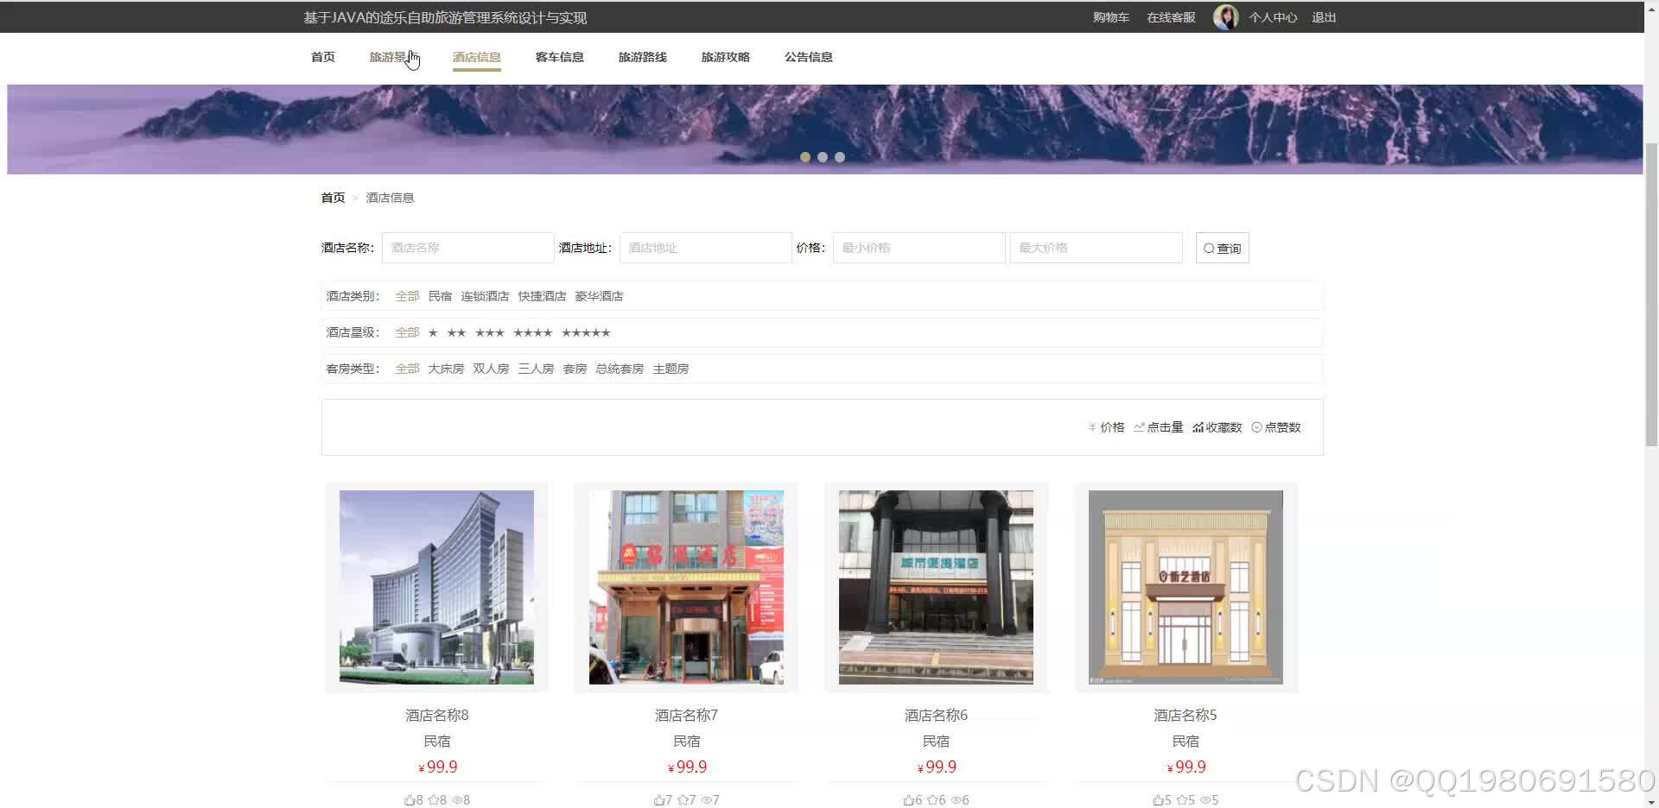Image resolution: width=1659 pixels, height=808 pixels.
Task: Select the five-star ★★★★★ rating filter
Action: click(587, 332)
